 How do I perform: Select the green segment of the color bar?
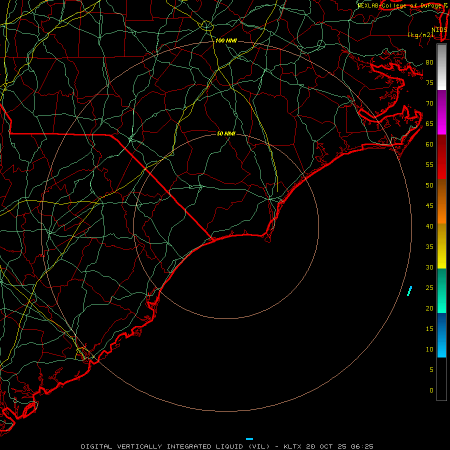441,290
